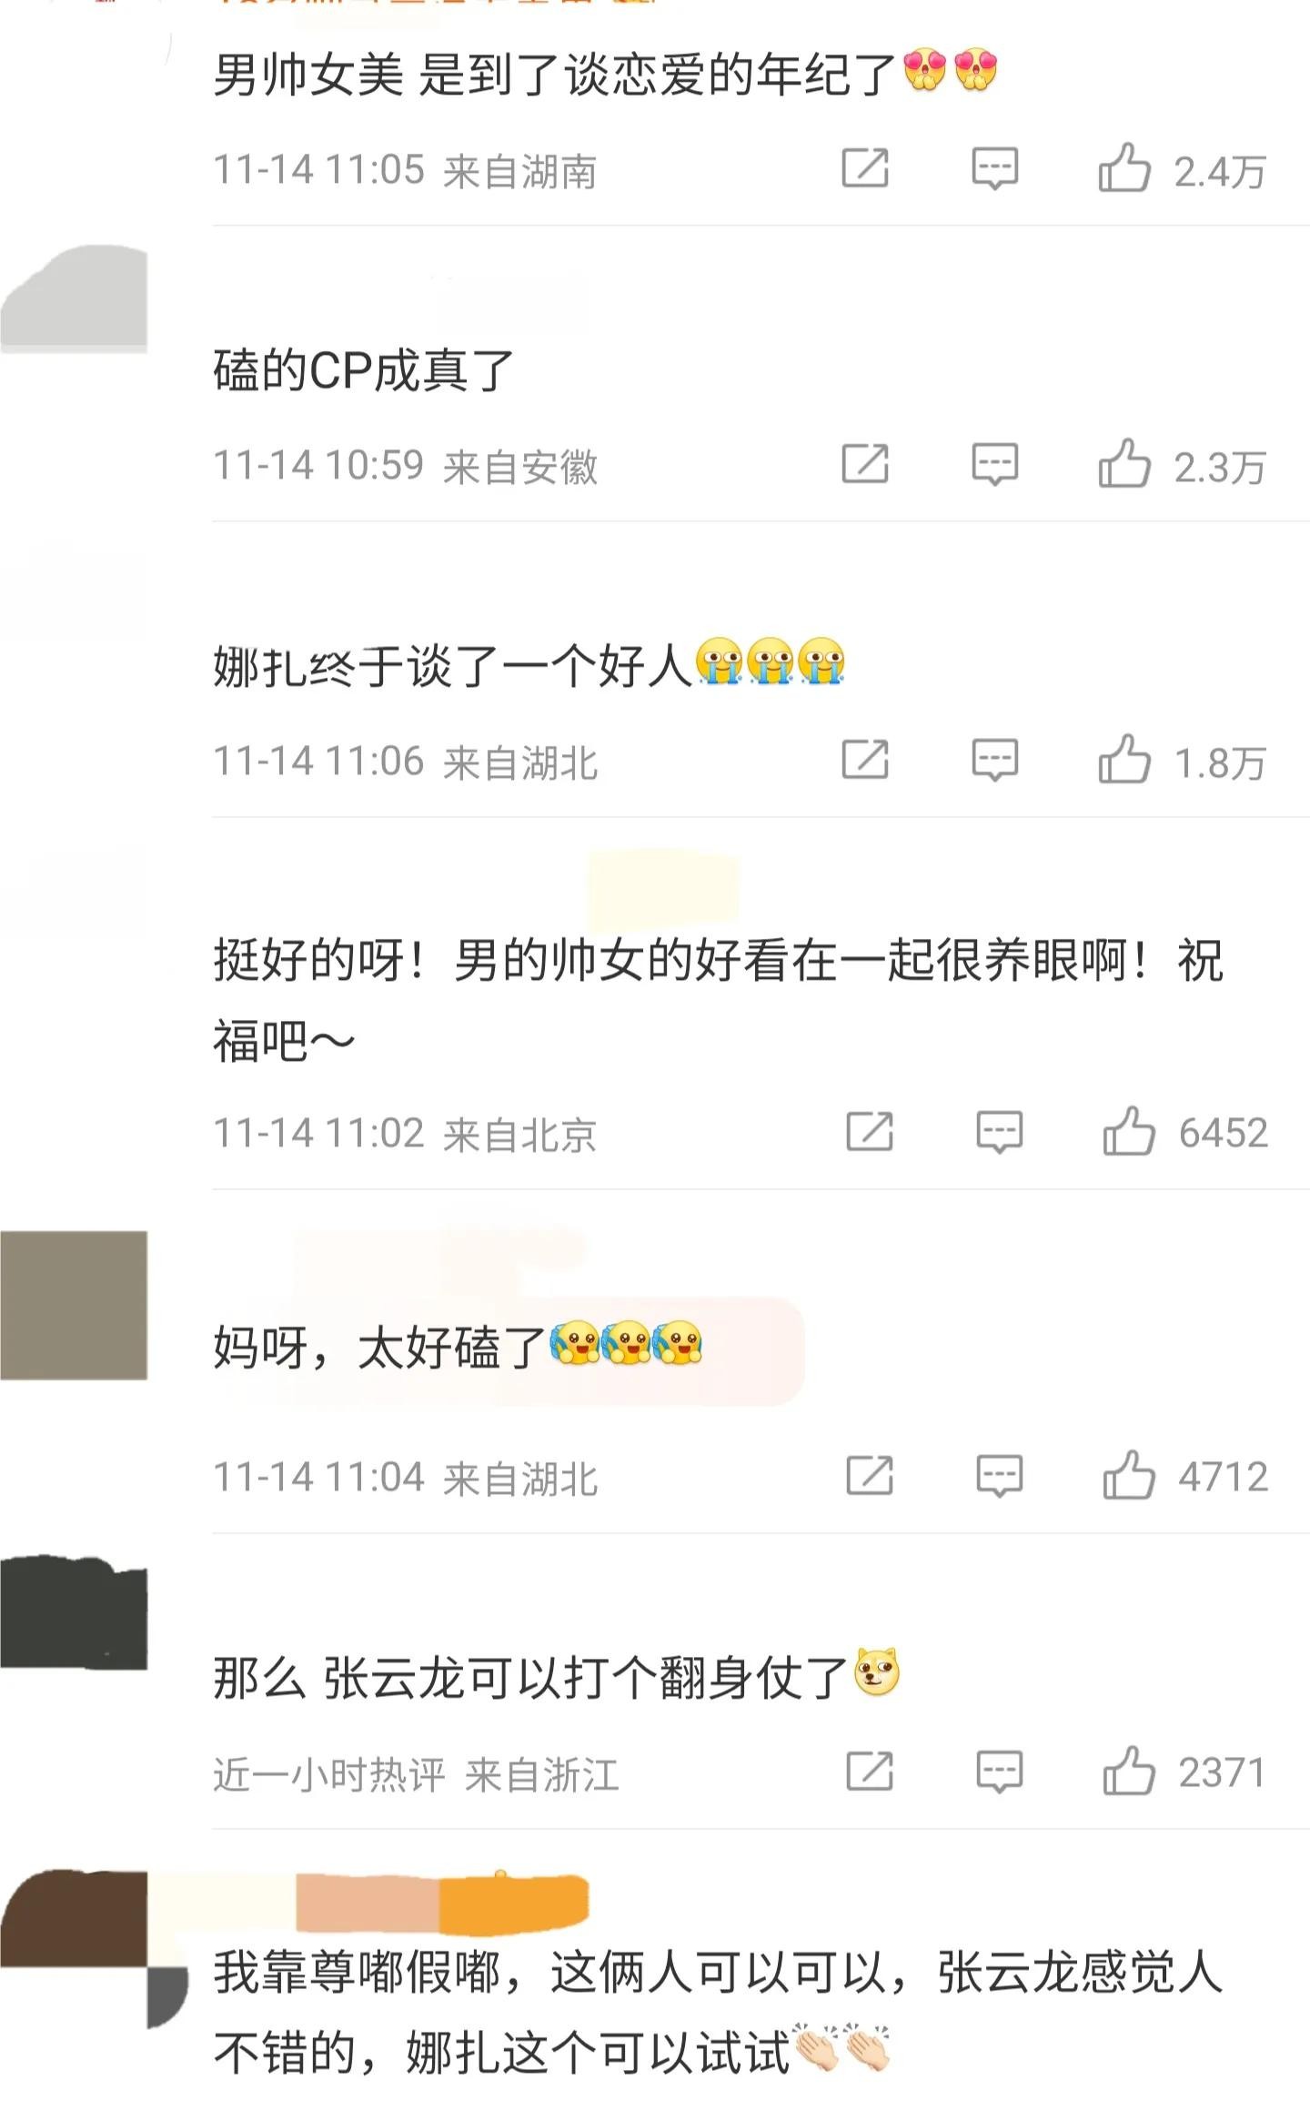Reply to the 张云龙可以打个翻身仗了 comment

point(999,1771)
